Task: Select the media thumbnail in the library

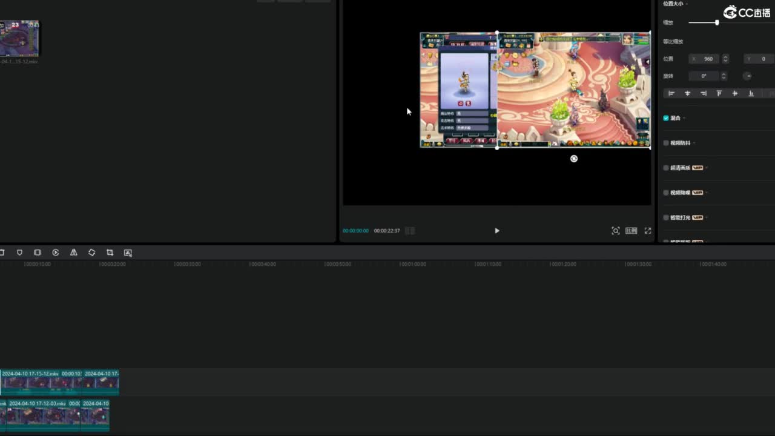Action: (19, 39)
